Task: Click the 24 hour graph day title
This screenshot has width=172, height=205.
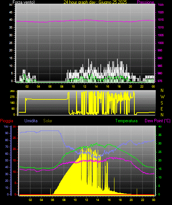Action: (x=95, y=2)
